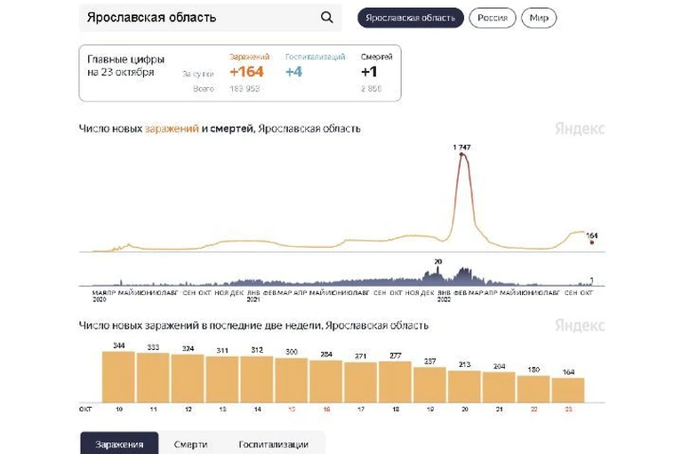This screenshot has width=682, height=454.
Task: Click the magnifier search icon
Action: click(x=326, y=18)
